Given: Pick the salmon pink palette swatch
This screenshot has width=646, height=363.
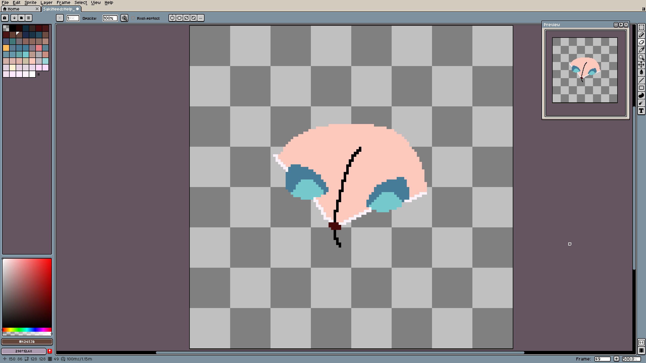Looking at the screenshot, I should coord(39,48).
